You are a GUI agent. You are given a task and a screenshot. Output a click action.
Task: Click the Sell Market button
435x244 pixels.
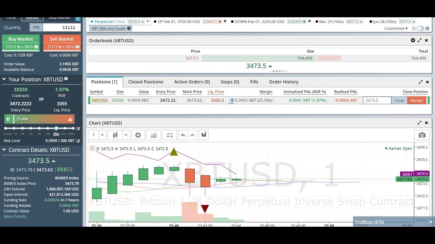(62, 43)
